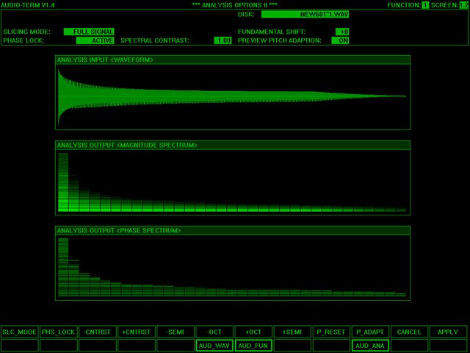Click the ANALYSIS OPTIONS II screen title
Image resolution: width=470 pixels, height=353 pixels.
pyautogui.click(x=235, y=5)
